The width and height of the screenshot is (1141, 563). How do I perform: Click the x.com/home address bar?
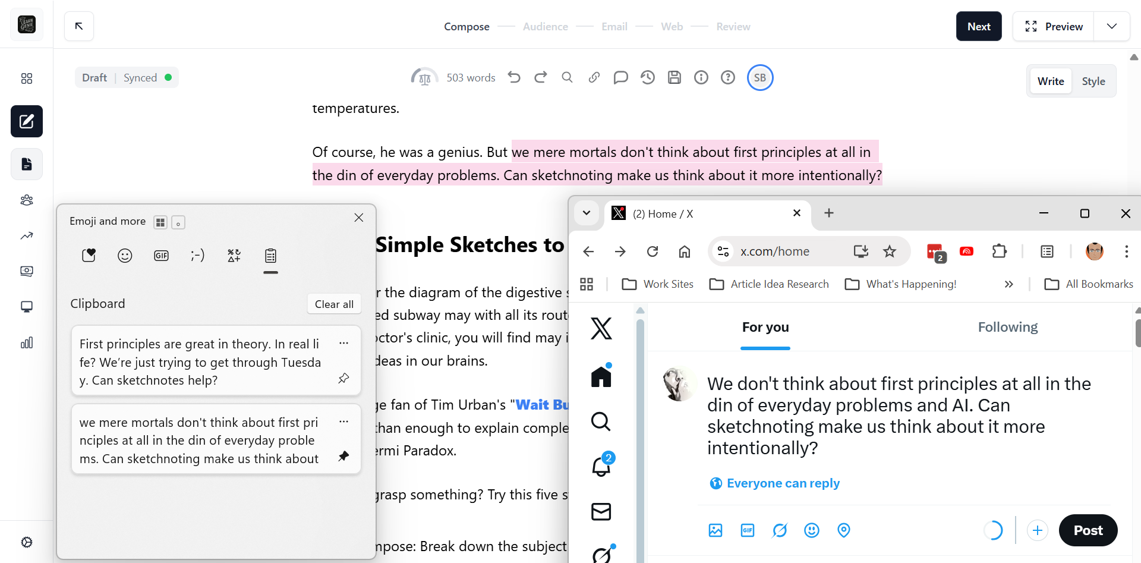tap(784, 251)
